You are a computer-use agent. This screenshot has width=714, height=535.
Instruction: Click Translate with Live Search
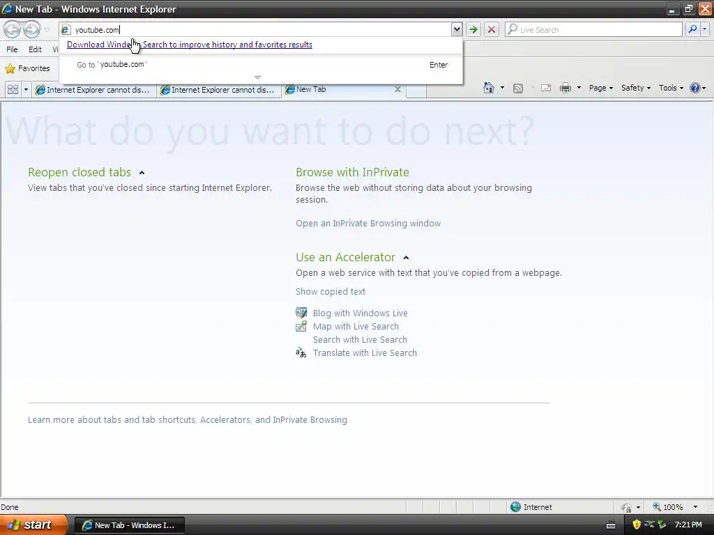(365, 352)
